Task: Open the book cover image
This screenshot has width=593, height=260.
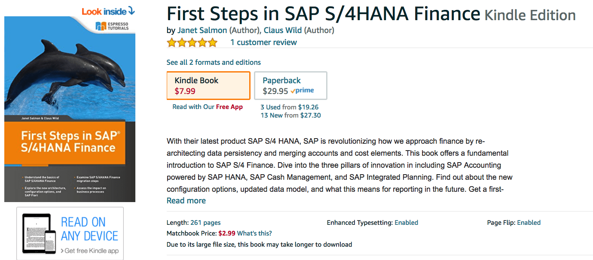Action: (70, 109)
